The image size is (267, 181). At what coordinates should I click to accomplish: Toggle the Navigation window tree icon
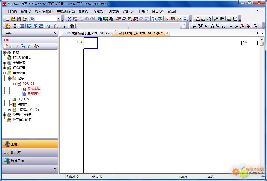coord(8,26)
